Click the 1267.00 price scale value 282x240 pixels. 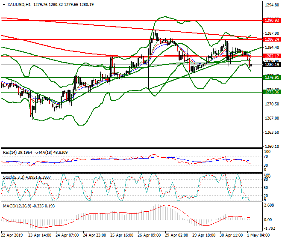272,118
